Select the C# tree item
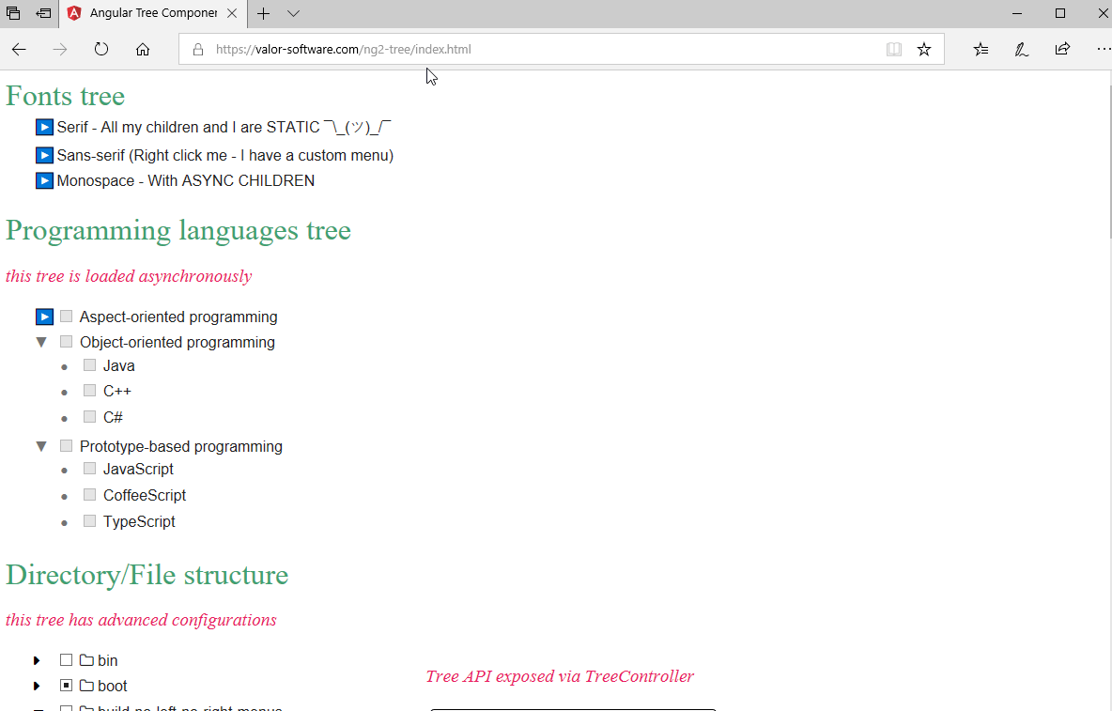The image size is (1112, 711). coord(113,418)
